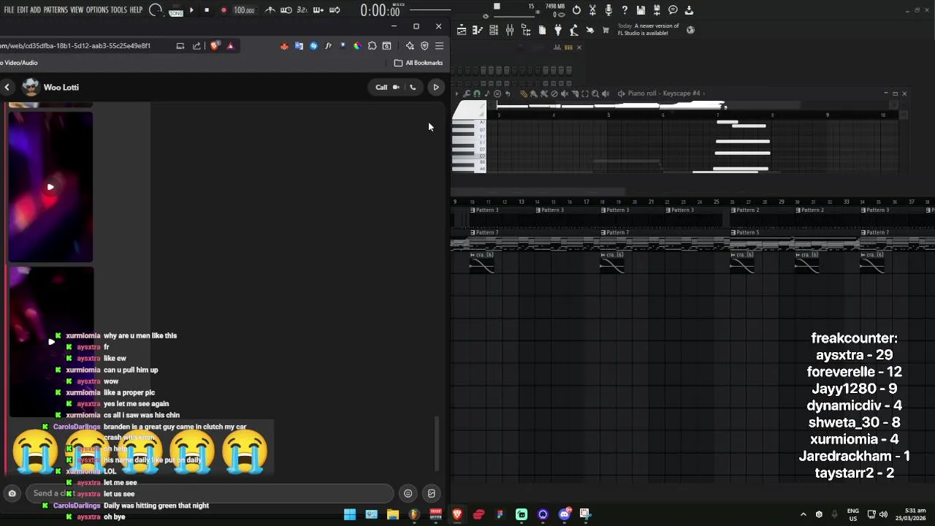935x526 pixels.
Task: Open the Browser view icon
Action: 526,30
